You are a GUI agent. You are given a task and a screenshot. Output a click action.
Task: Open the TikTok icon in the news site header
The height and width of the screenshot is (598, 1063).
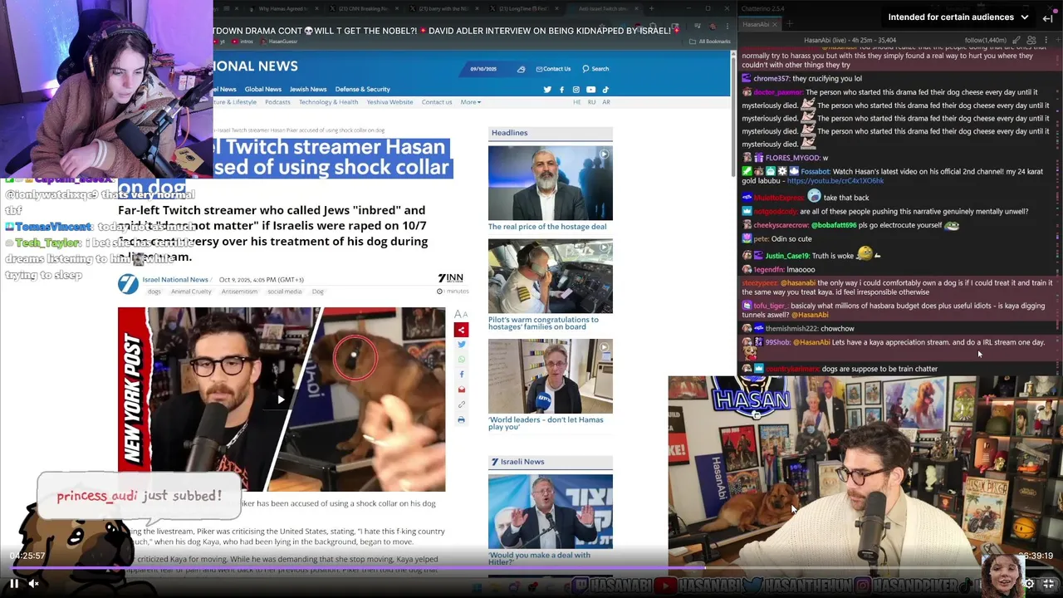tap(605, 90)
